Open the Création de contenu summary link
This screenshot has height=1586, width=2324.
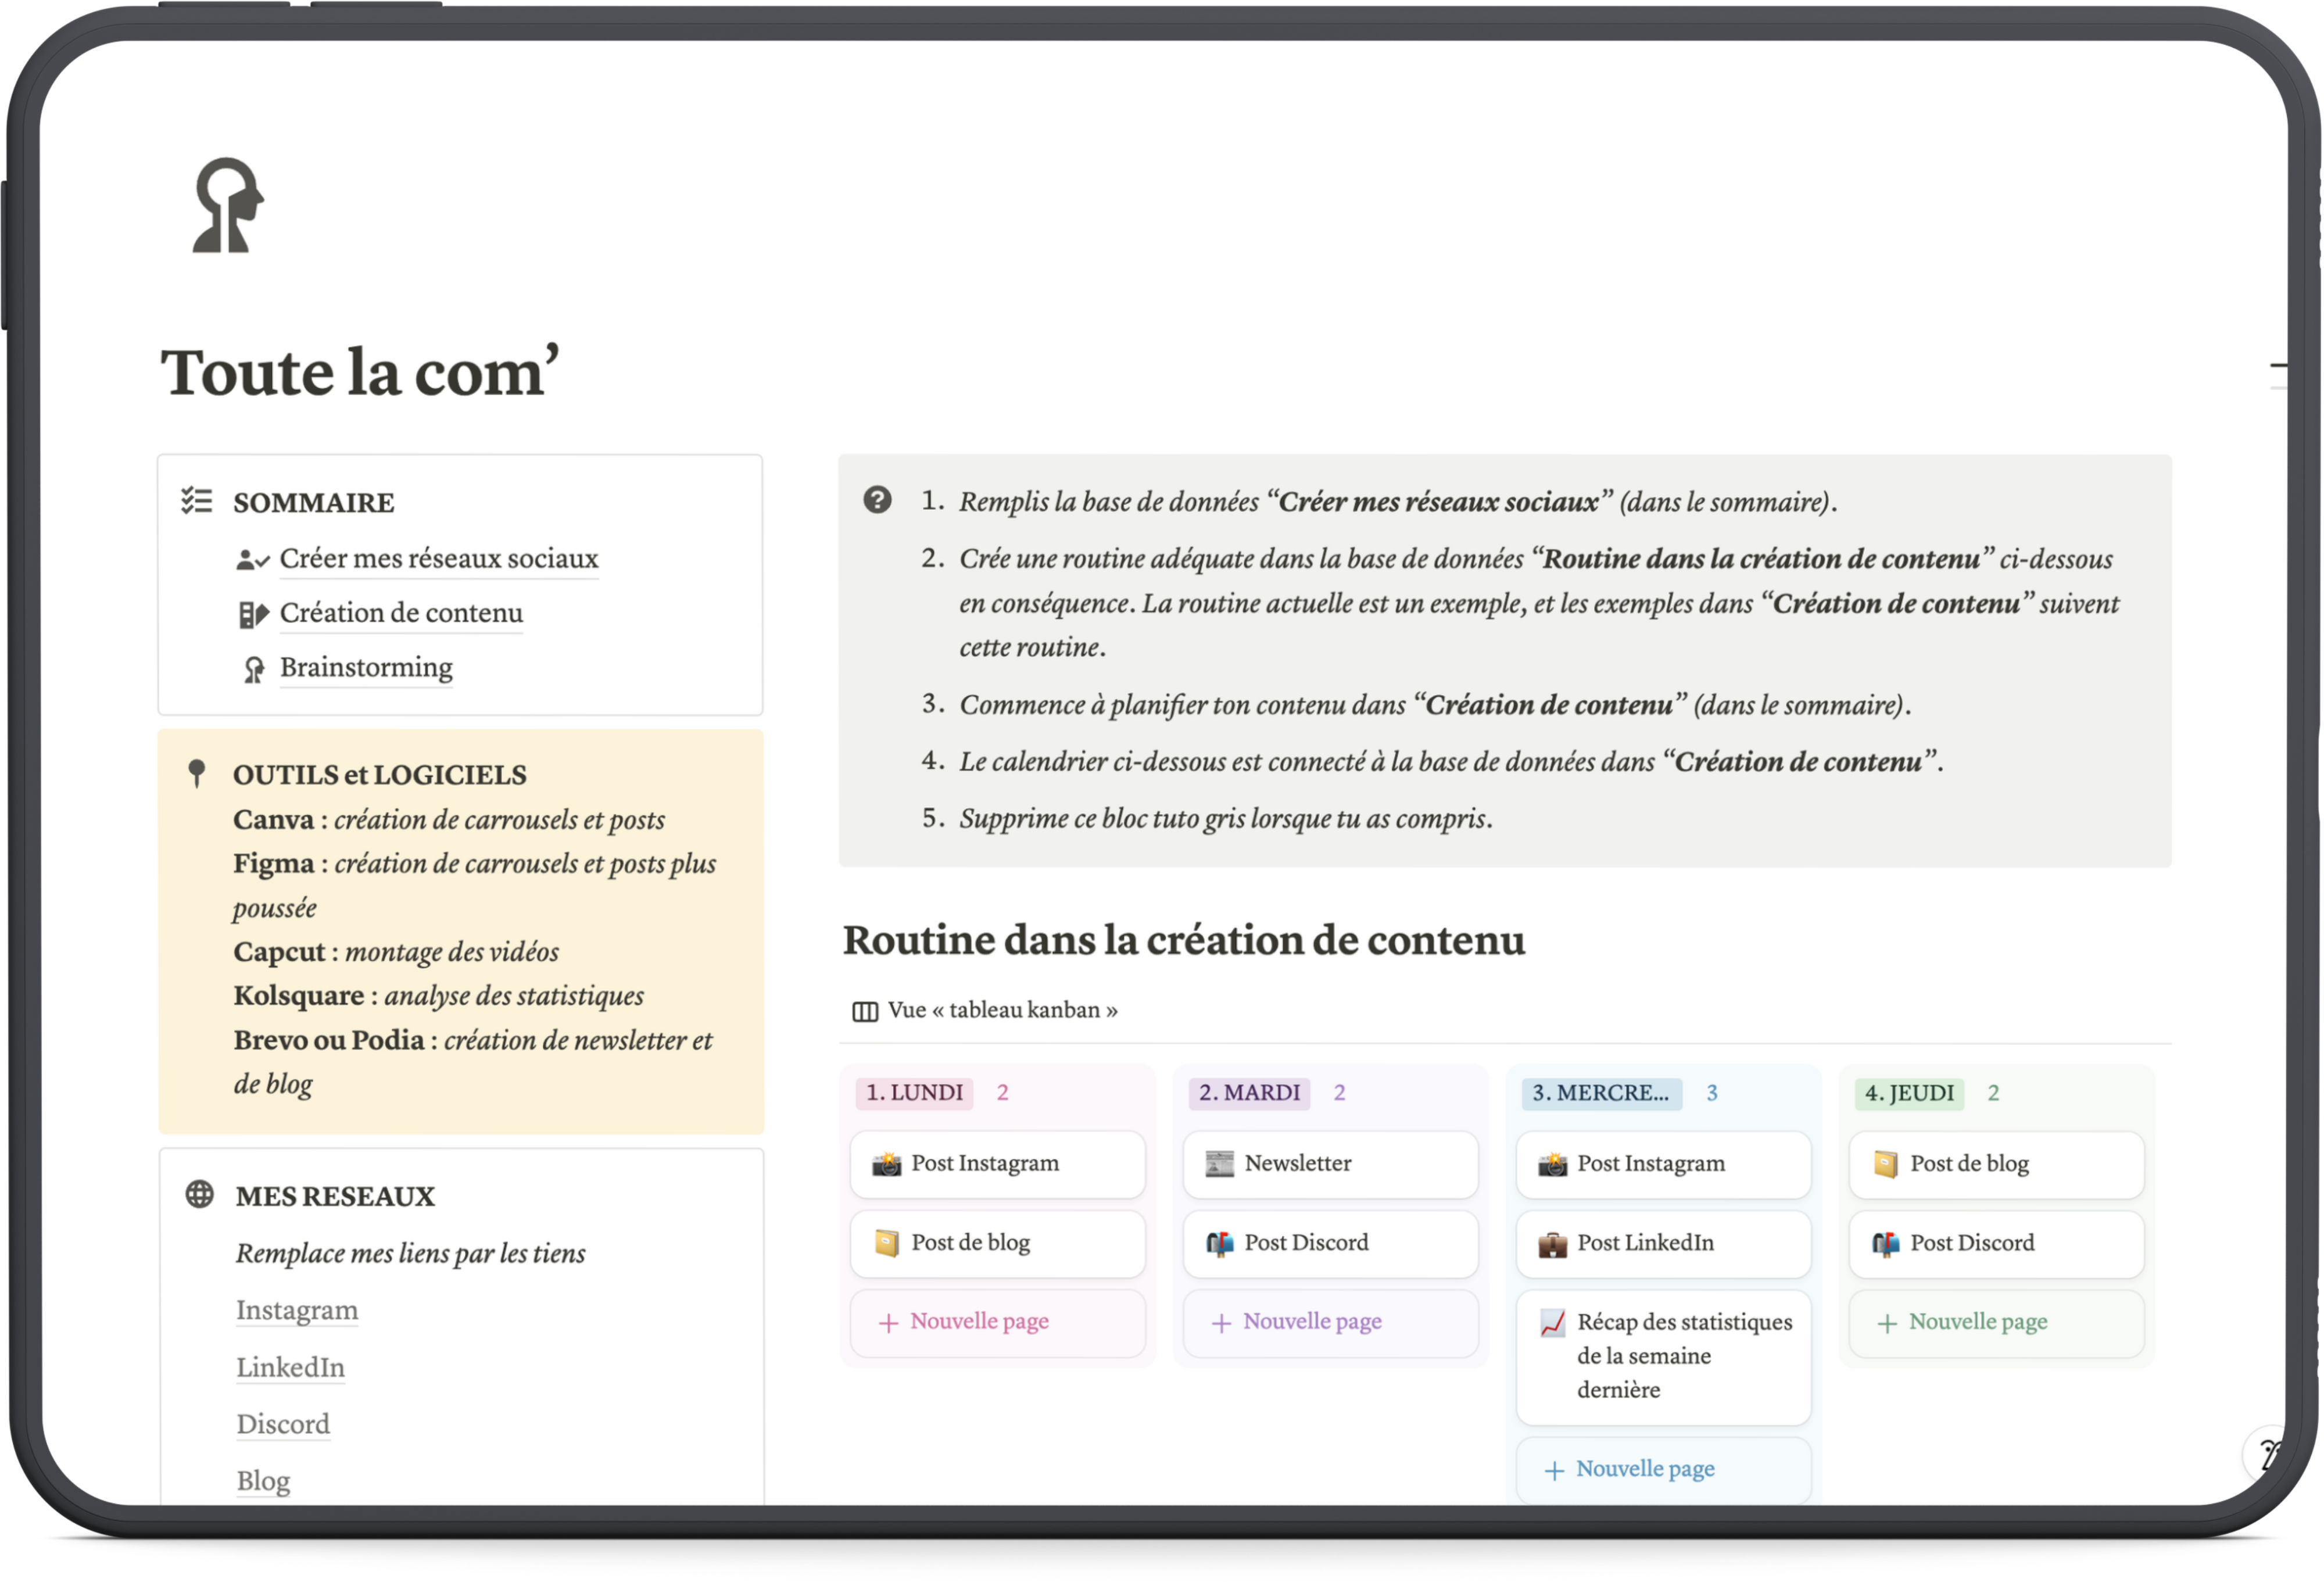coord(401,613)
